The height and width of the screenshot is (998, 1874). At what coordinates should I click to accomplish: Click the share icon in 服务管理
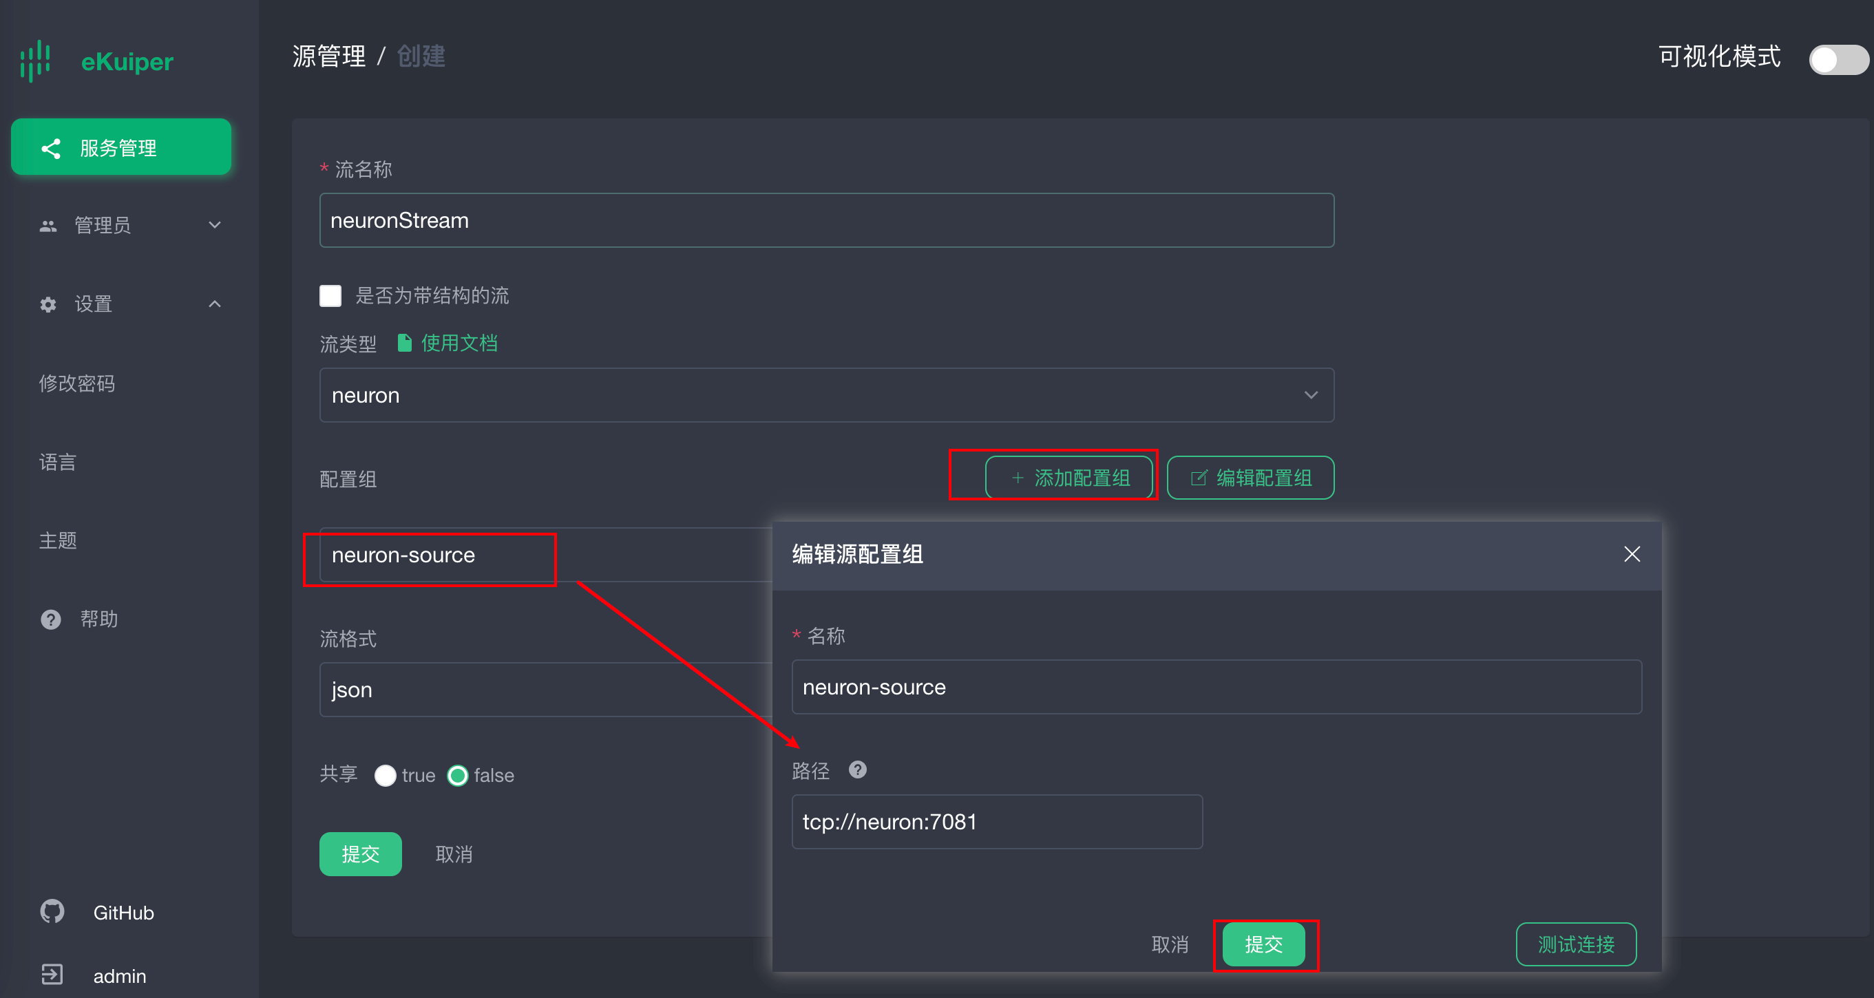(x=50, y=149)
